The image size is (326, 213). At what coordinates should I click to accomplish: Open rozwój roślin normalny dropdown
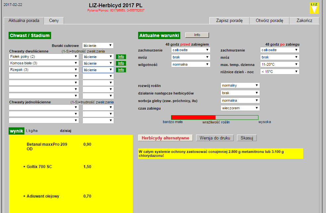point(240,85)
